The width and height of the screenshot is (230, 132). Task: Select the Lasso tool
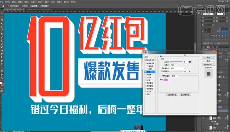click(2, 20)
